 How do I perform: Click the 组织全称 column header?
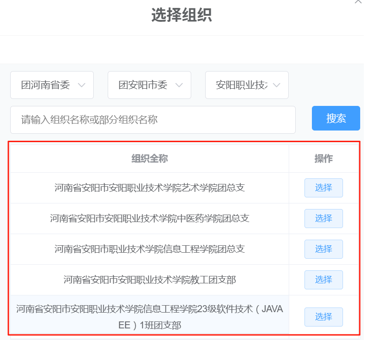[x=149, y=159]
